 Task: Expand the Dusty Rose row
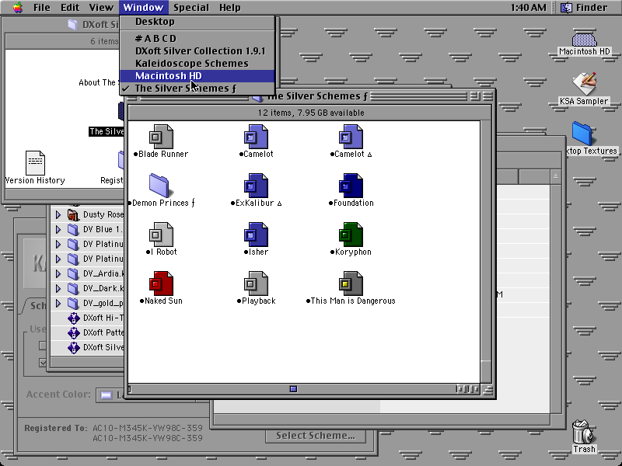coord(58,215)
